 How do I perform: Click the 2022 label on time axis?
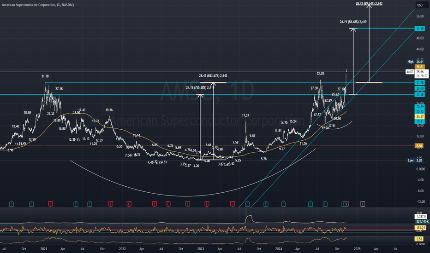[x=122, y=249]
